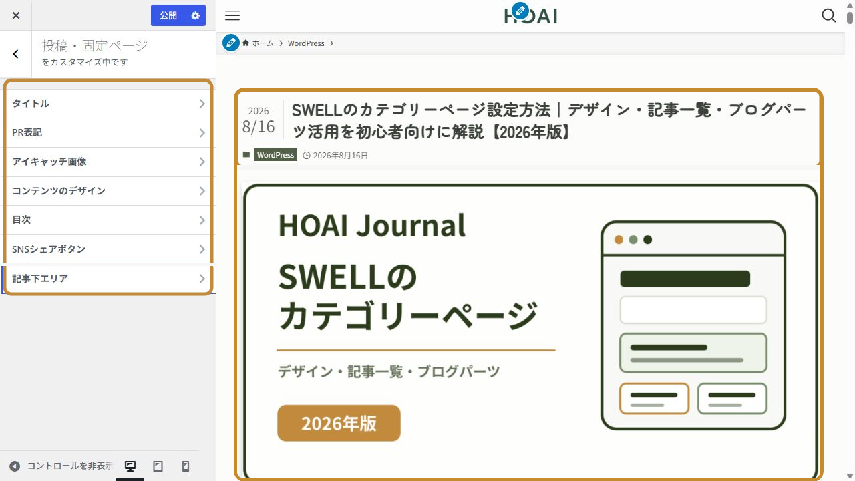Click the WordPress category tag
Viewport: 855px width, 481px height.
coord(275,155)
